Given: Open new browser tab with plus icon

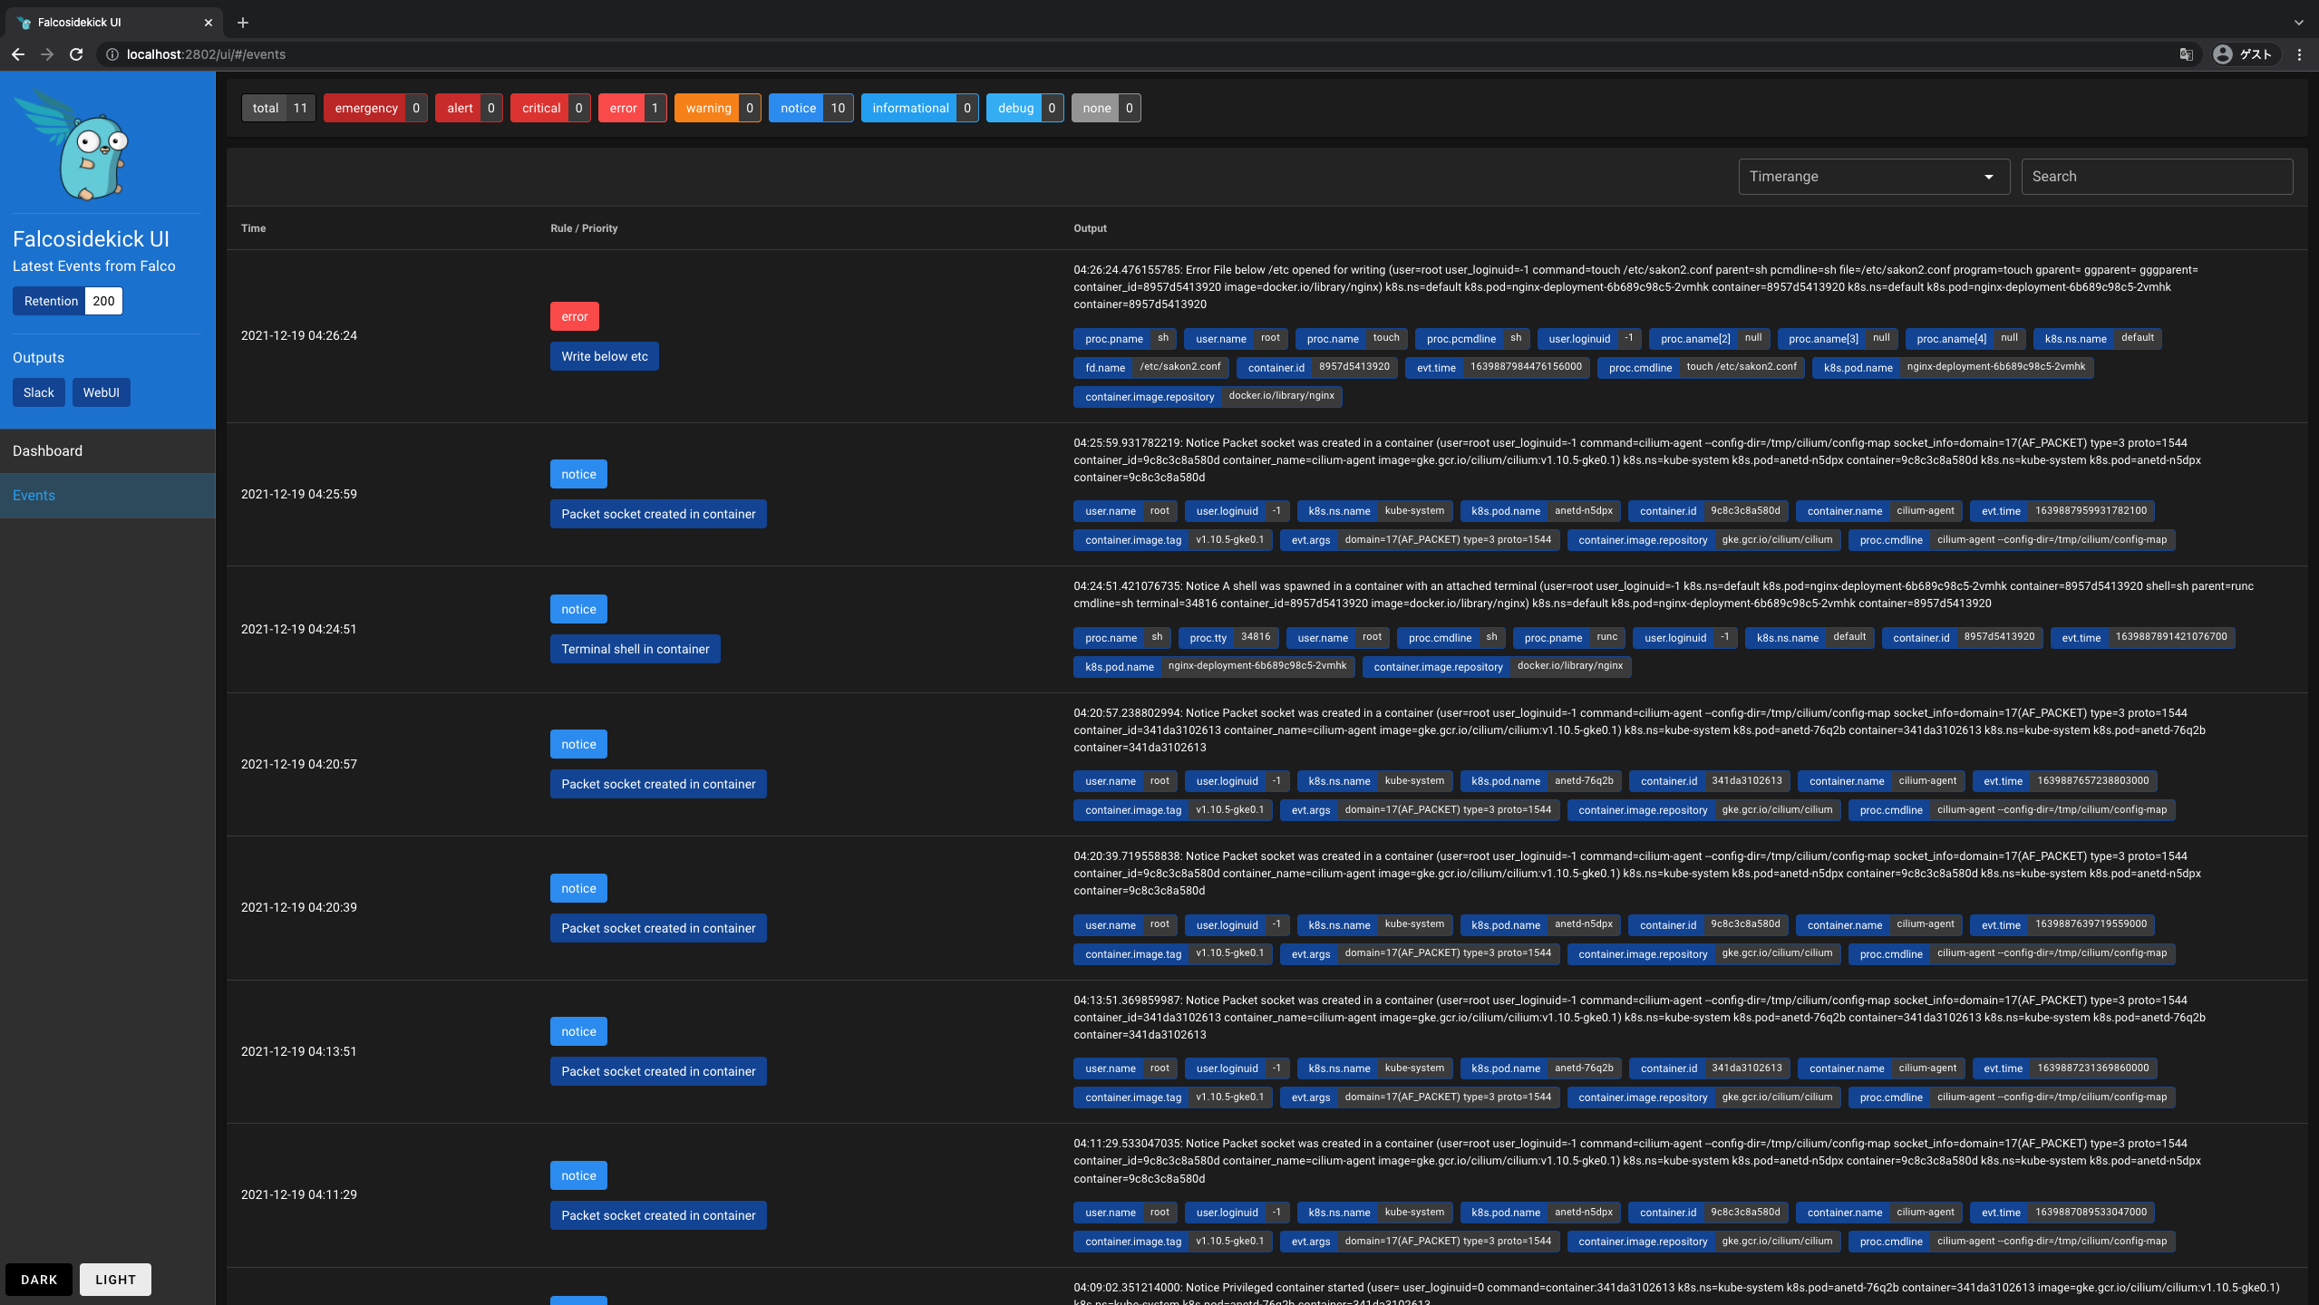Looking at the screenshot, I should click(242, 23).
